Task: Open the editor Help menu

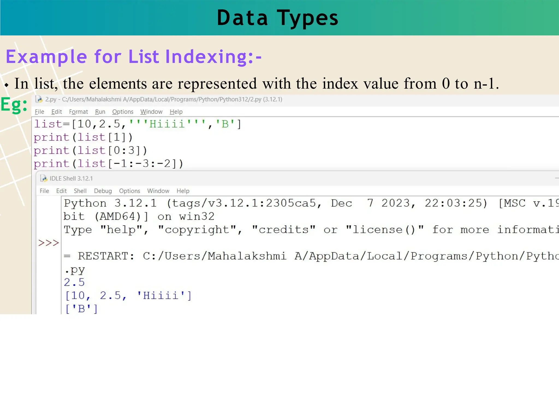Action: click(176, 112)
